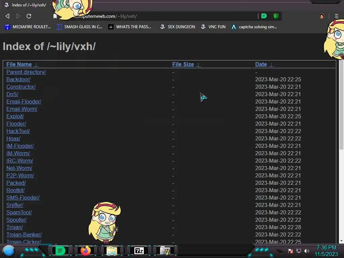Open the captcha solving sim... bookmark

[254, 27]
